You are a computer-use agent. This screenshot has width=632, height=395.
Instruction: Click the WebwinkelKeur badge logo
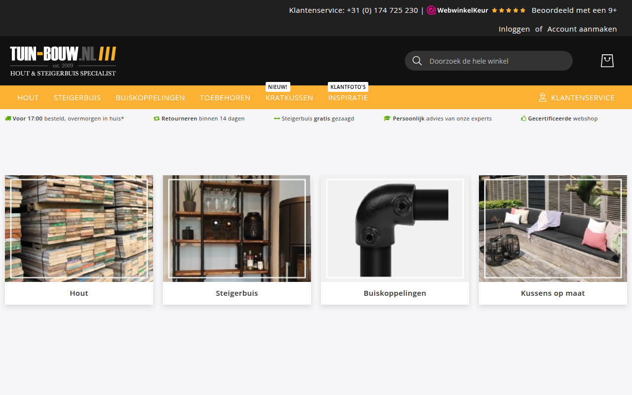coord(457,10)
